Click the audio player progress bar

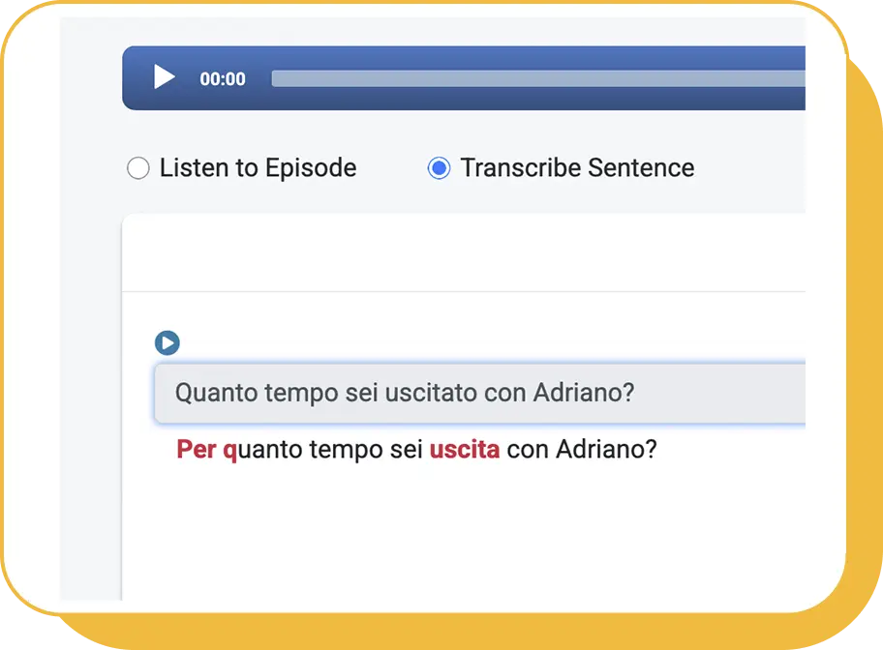(x=538, y=78)
